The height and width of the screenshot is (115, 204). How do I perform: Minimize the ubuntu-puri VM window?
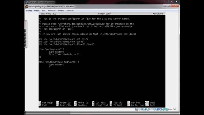(x=165, y=6)
